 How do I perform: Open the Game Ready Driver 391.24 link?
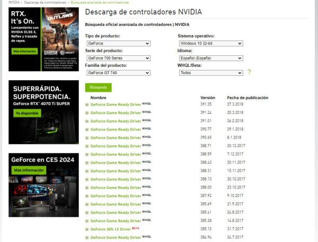116,113
